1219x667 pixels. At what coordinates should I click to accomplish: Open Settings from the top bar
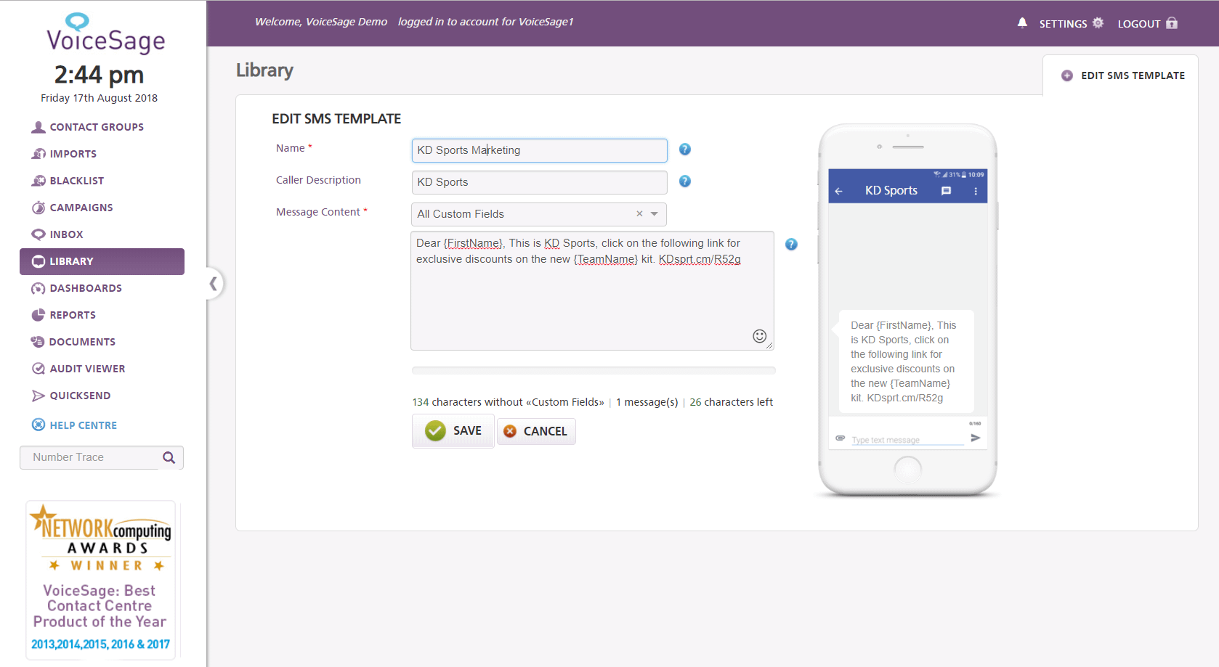pos(1070,22)
